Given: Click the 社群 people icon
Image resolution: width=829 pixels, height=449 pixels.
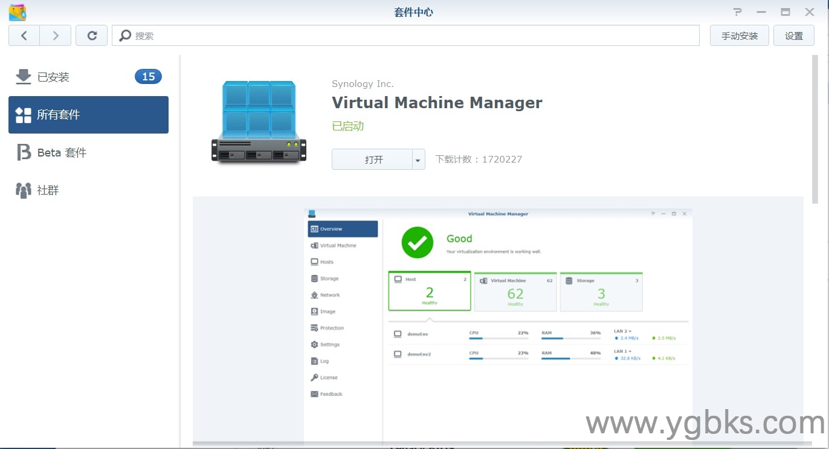Looking at the screenshot, I should 23,190.
